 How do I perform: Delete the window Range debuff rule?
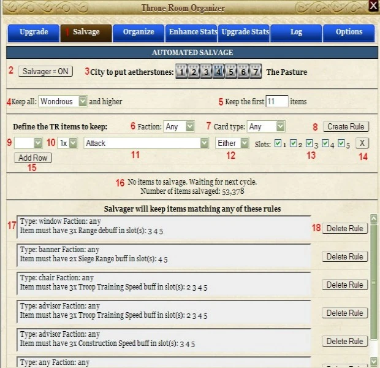point(344,228)
